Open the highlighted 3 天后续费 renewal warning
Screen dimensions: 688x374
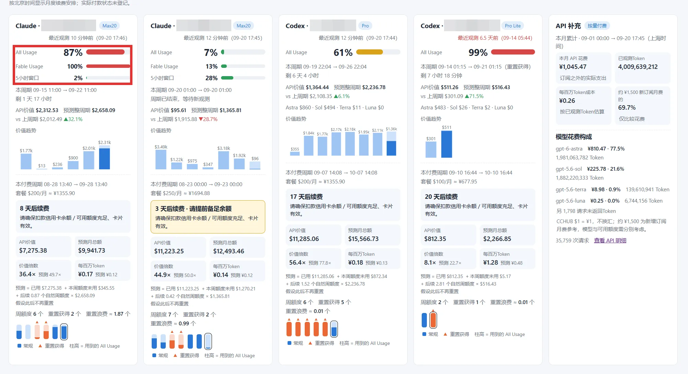[208, 217]
